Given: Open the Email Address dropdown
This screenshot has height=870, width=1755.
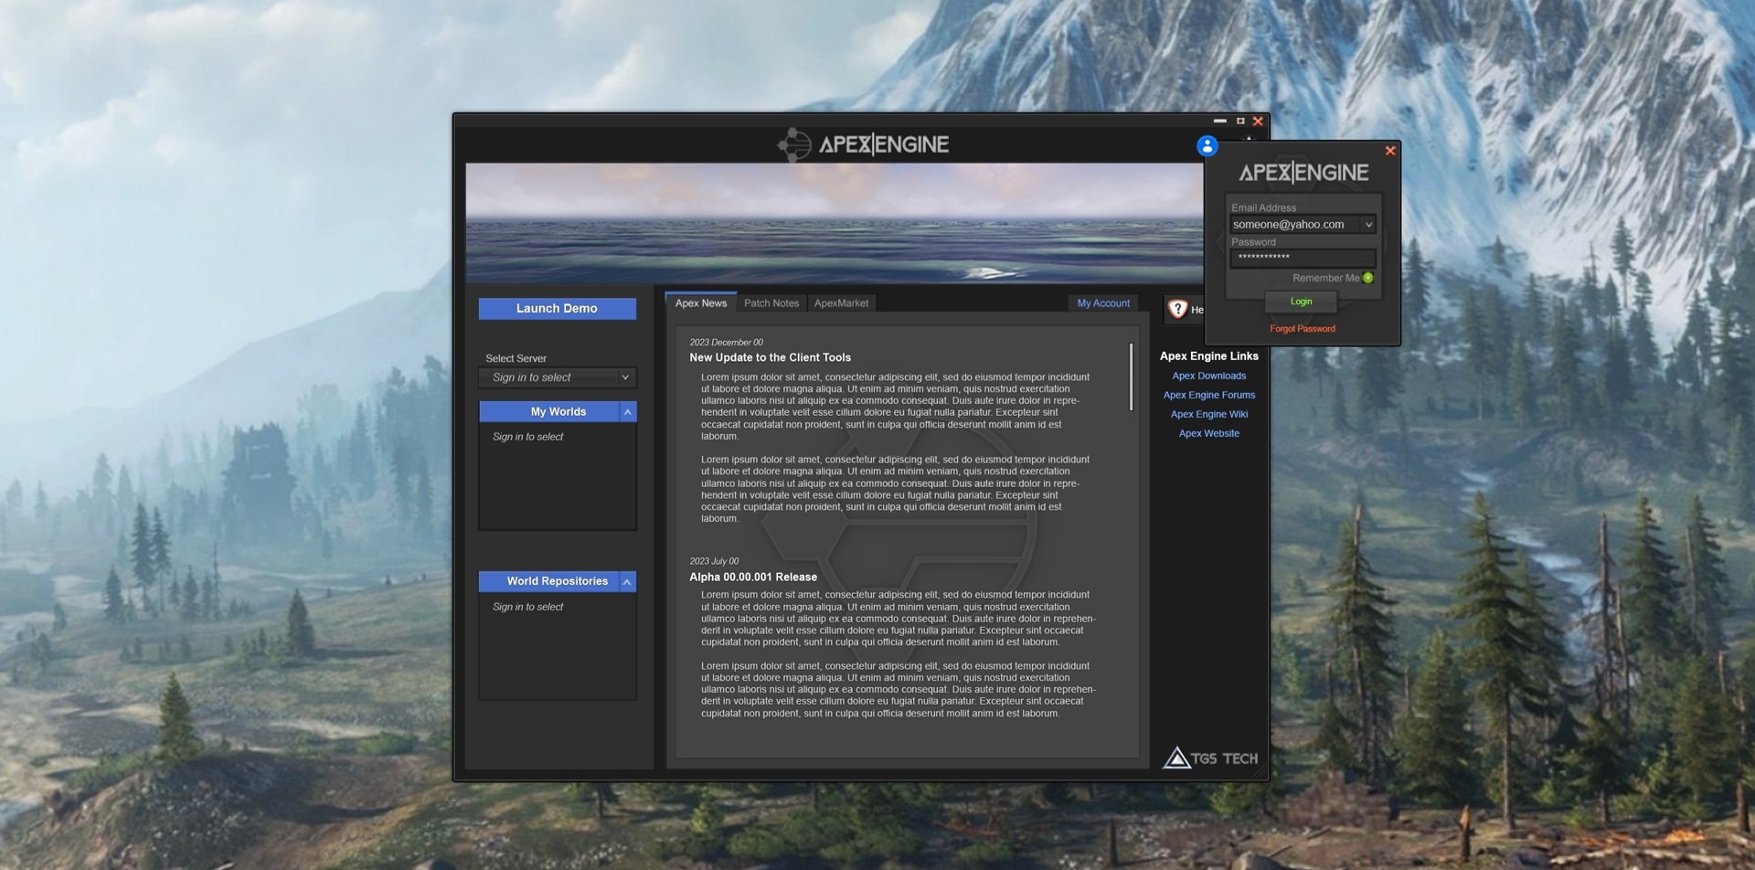Looking at the screenshot, I should [1368, 225].
